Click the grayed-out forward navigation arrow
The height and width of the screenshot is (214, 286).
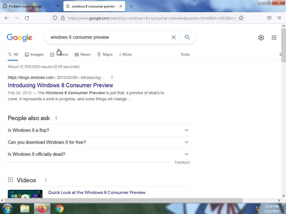[17, 18]
